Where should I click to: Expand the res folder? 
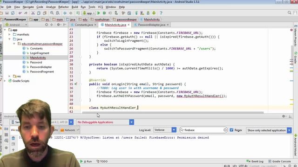pos(9,76)
